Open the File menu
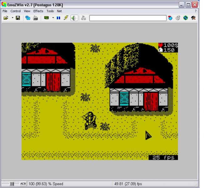 (x=5, y=11)
